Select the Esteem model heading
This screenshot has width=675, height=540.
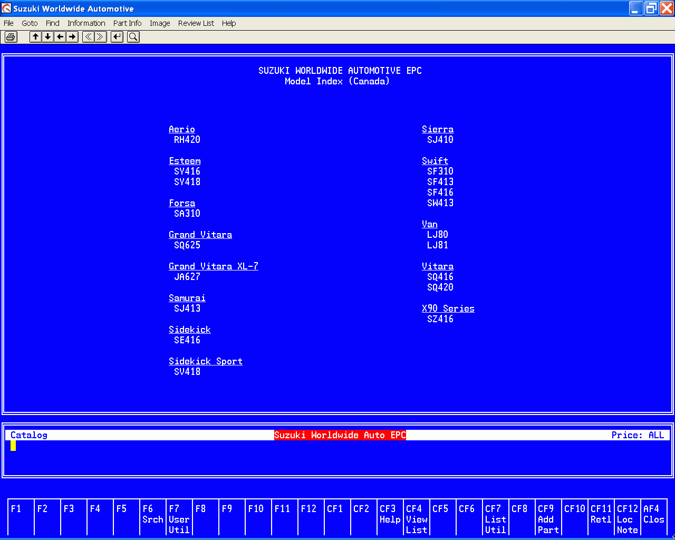(185, 161)
